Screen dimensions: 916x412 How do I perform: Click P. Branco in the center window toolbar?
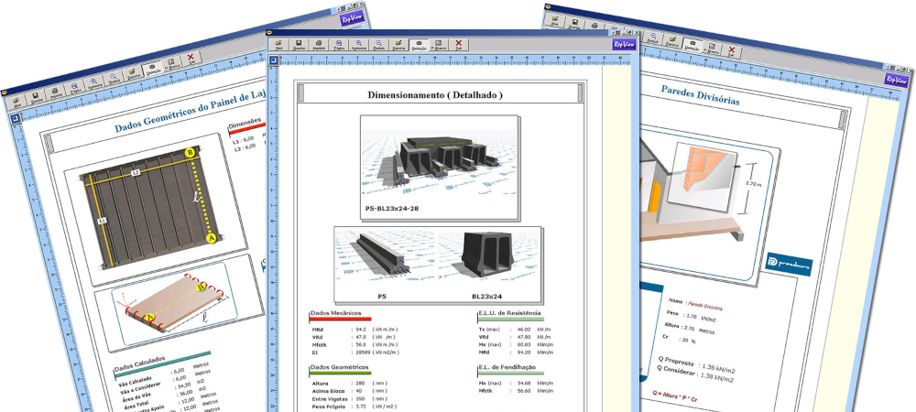[x=438, y=44]
